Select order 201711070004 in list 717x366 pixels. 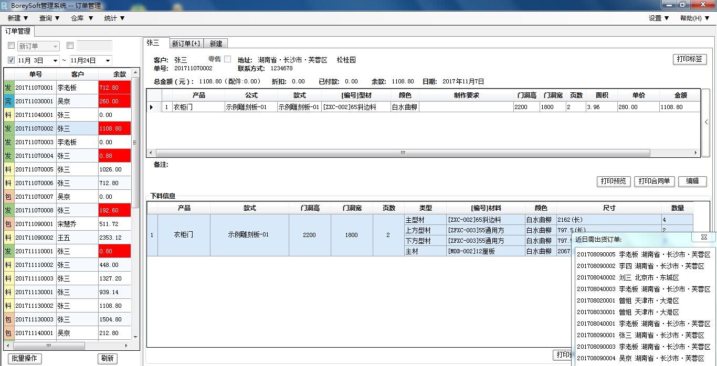pyautogui.click(x=67, y=156)
